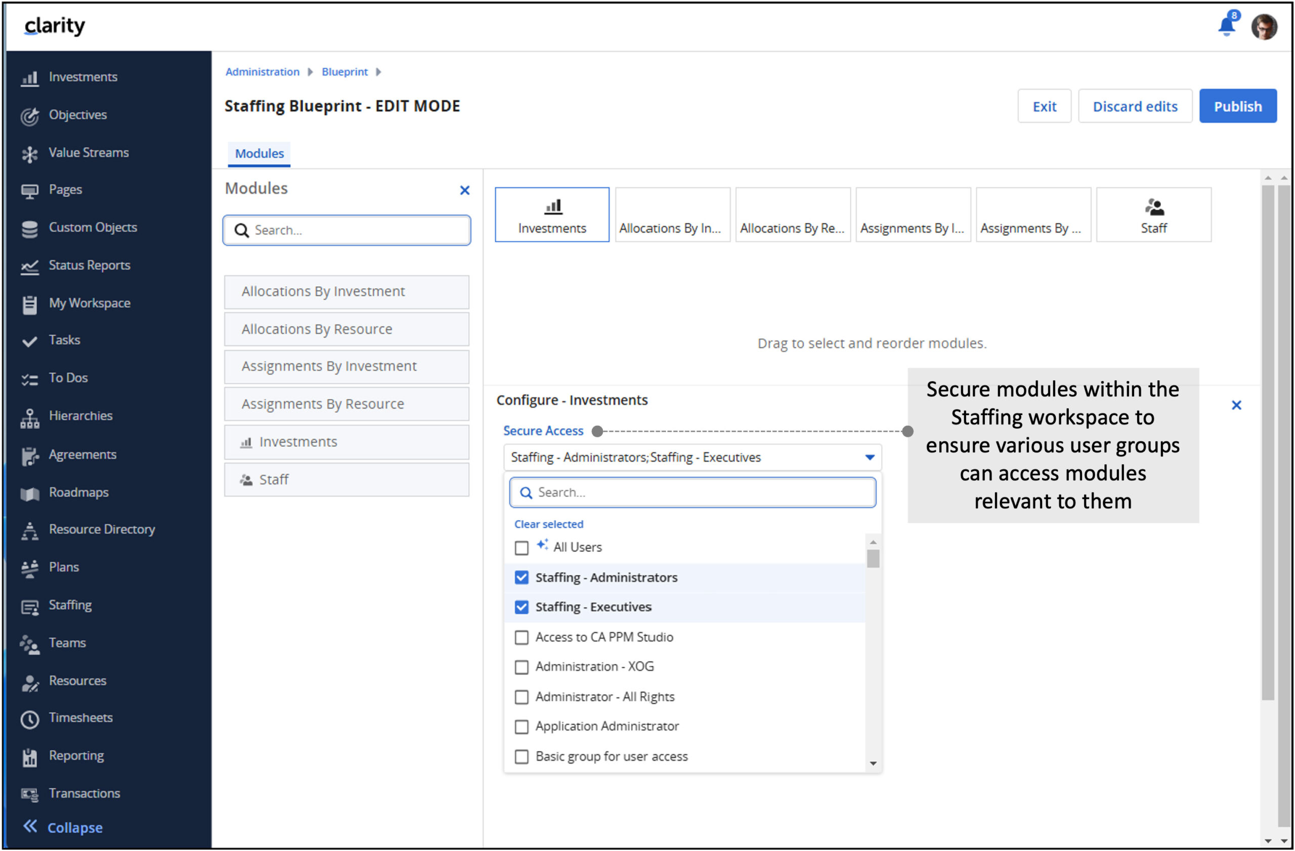
Task: Focus the Secure Access search field
Action: (692, 492)
